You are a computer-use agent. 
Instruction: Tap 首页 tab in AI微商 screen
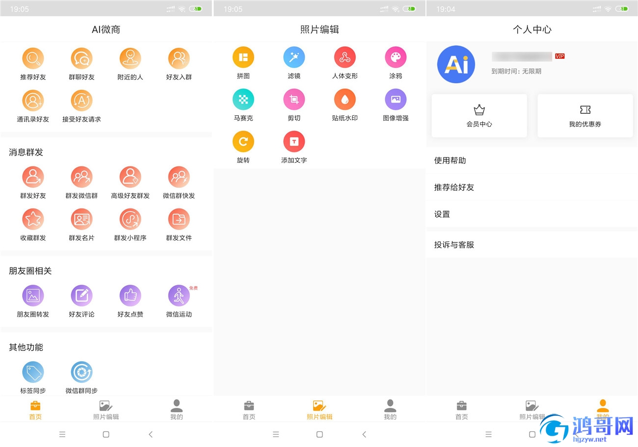pyautogui.click(x=35, y=410)
